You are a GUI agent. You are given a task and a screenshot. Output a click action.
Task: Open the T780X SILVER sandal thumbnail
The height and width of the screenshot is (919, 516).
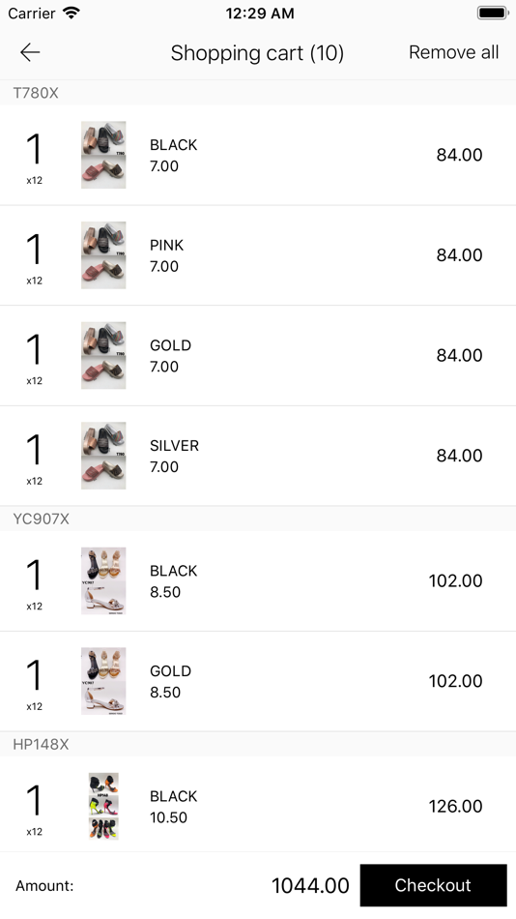(x=103, y=456)
